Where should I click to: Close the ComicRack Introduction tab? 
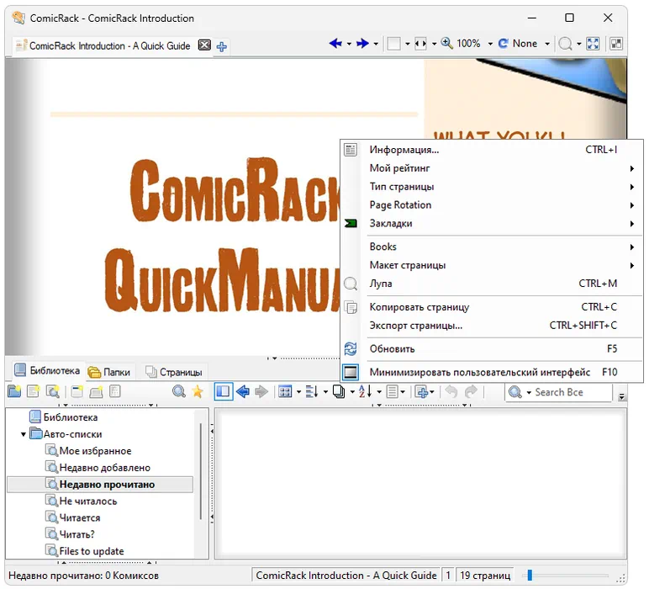tap(204, 45)
